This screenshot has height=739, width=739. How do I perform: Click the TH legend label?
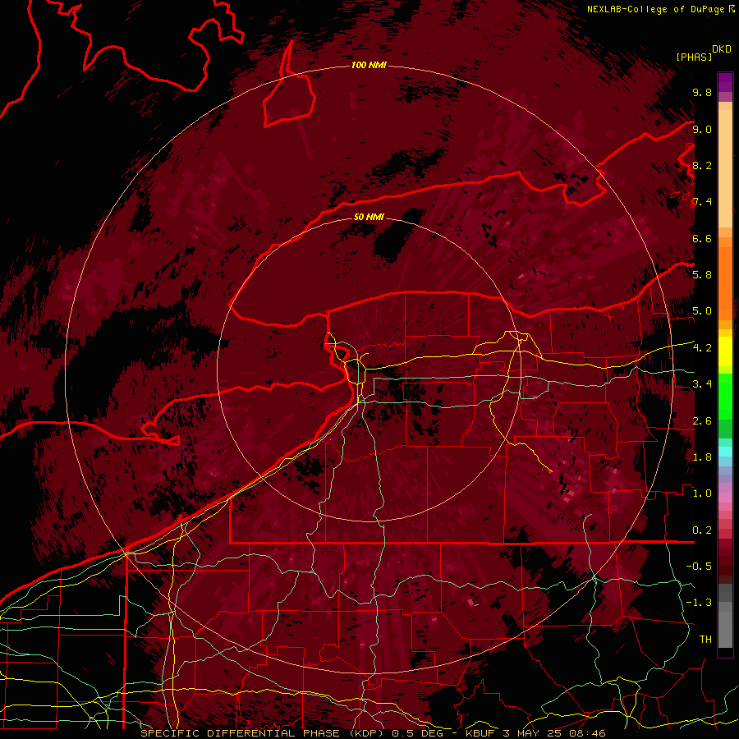coord(705,640)
